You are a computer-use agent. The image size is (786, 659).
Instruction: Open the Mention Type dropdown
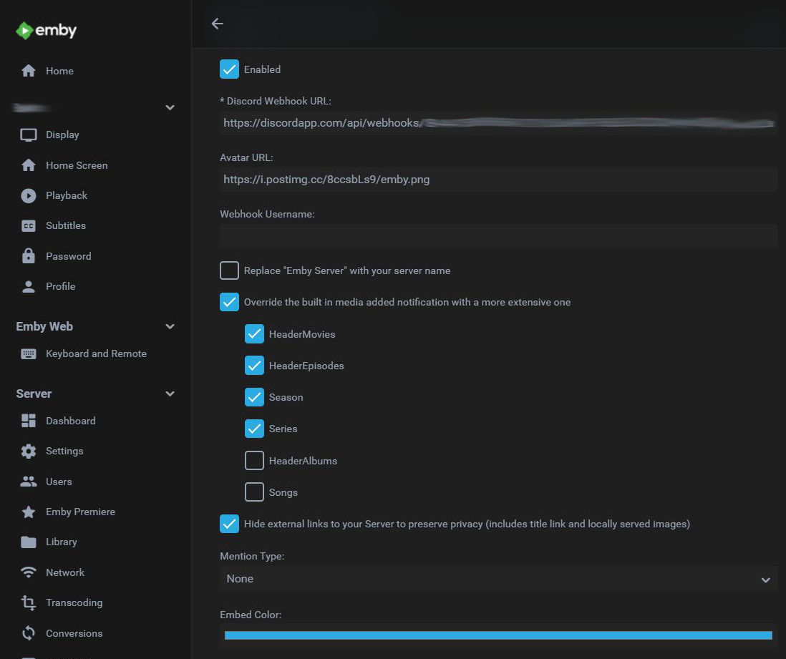click(498, 579)
